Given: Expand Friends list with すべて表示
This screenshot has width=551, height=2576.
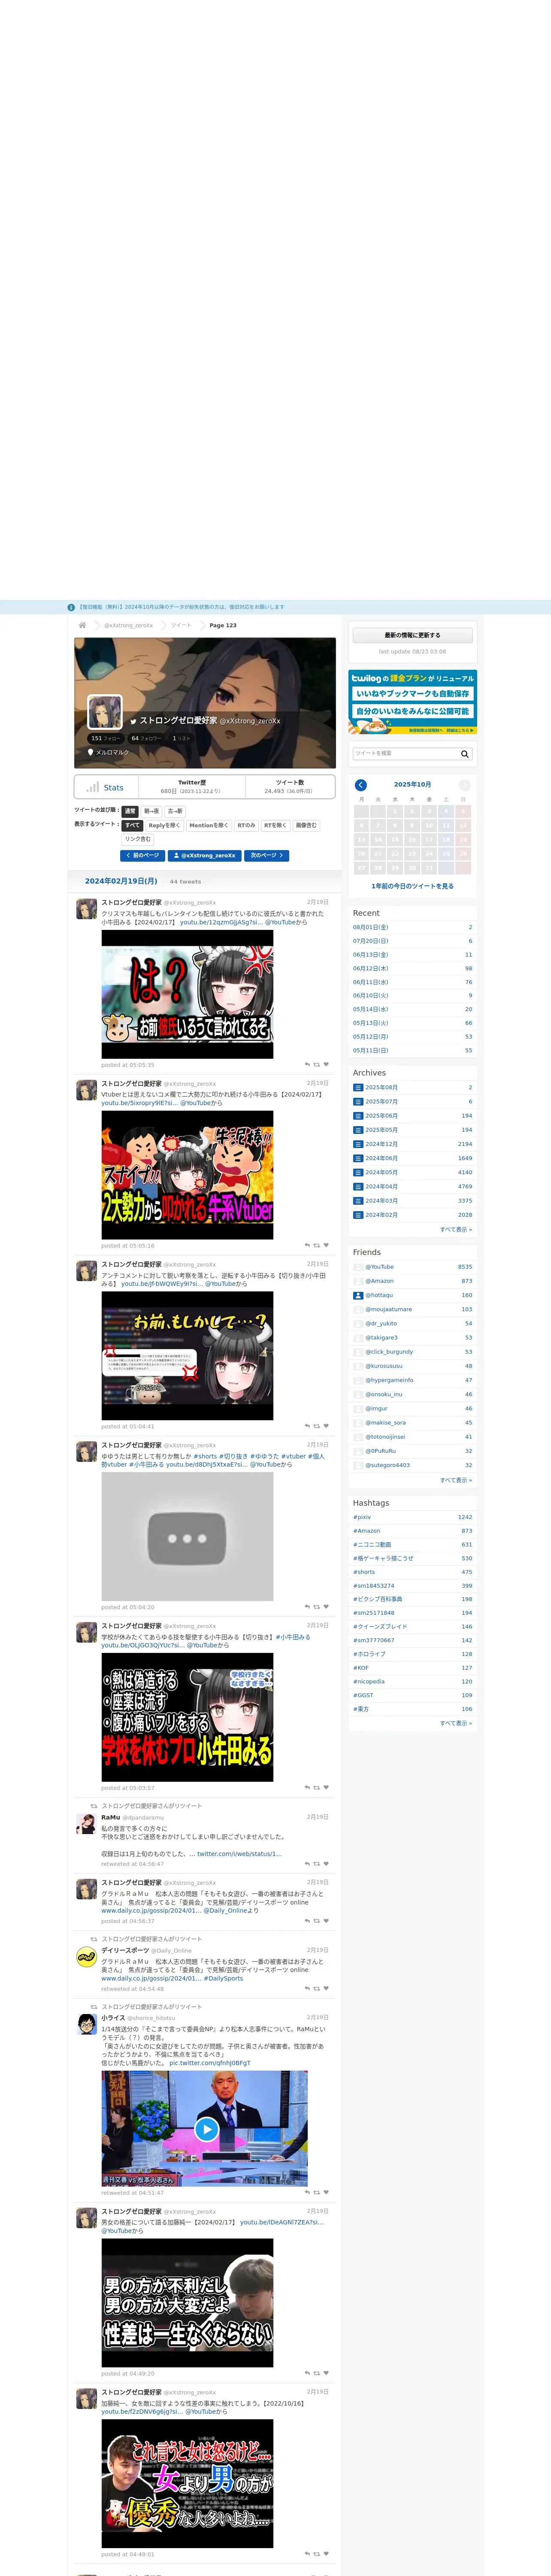Looking at the screenshot, I should click(456, 1480).
